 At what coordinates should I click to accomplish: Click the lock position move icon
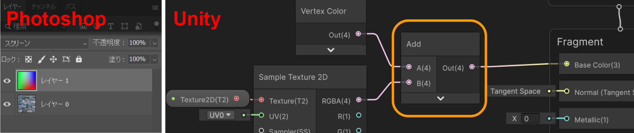tap(53, 59)
